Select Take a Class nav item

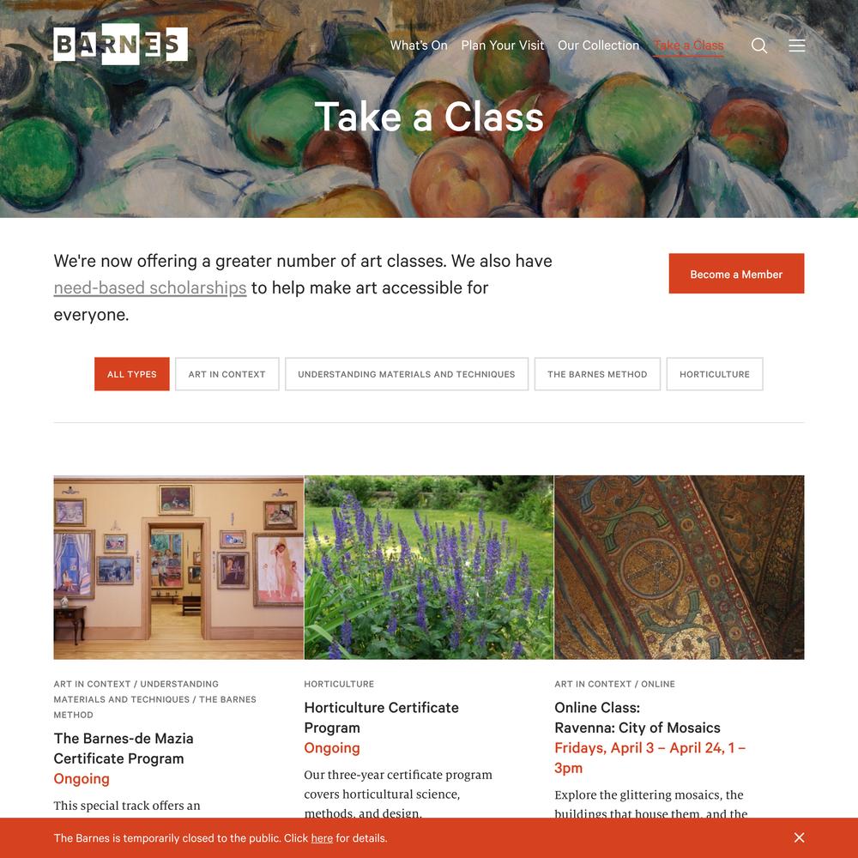[688, 46]
